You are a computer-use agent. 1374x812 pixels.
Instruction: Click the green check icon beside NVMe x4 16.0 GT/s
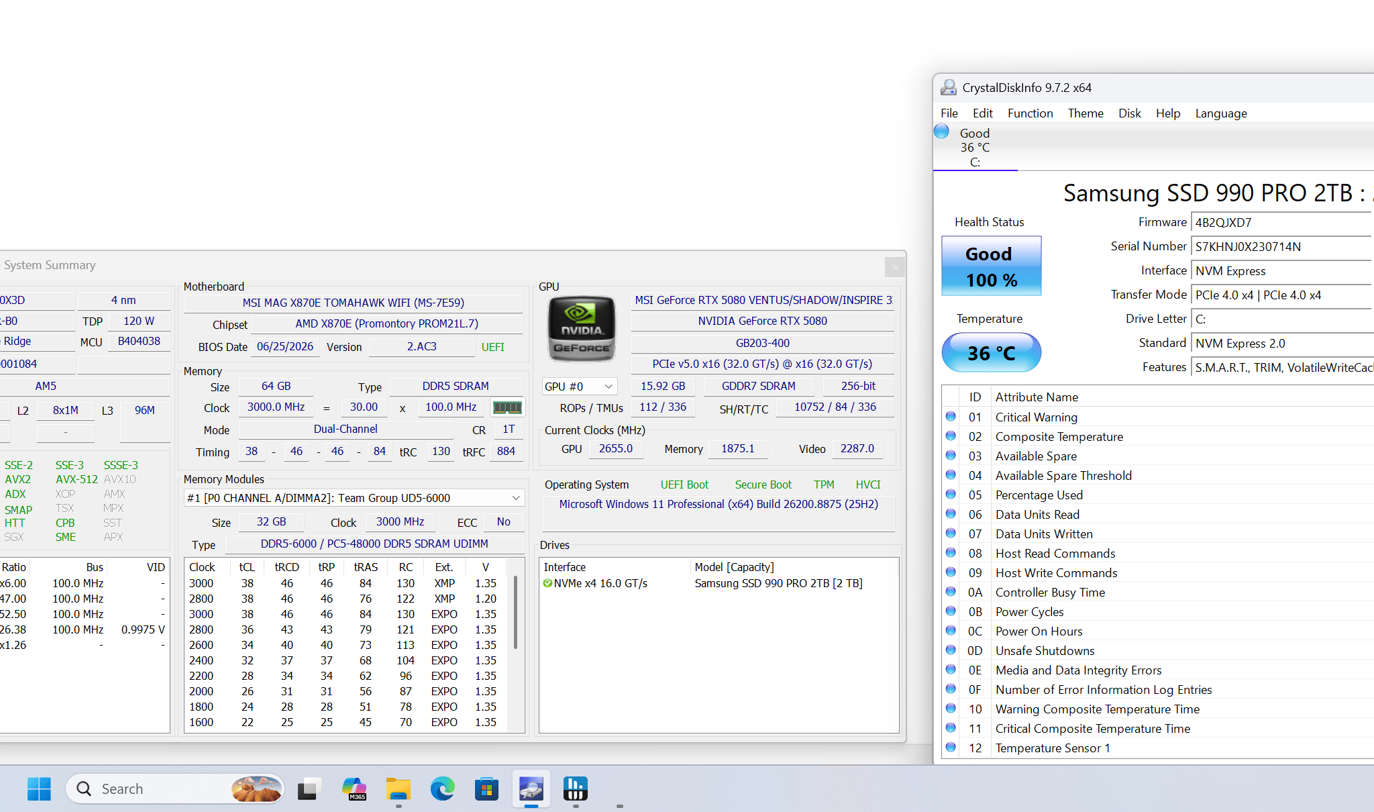click(547, 583)
